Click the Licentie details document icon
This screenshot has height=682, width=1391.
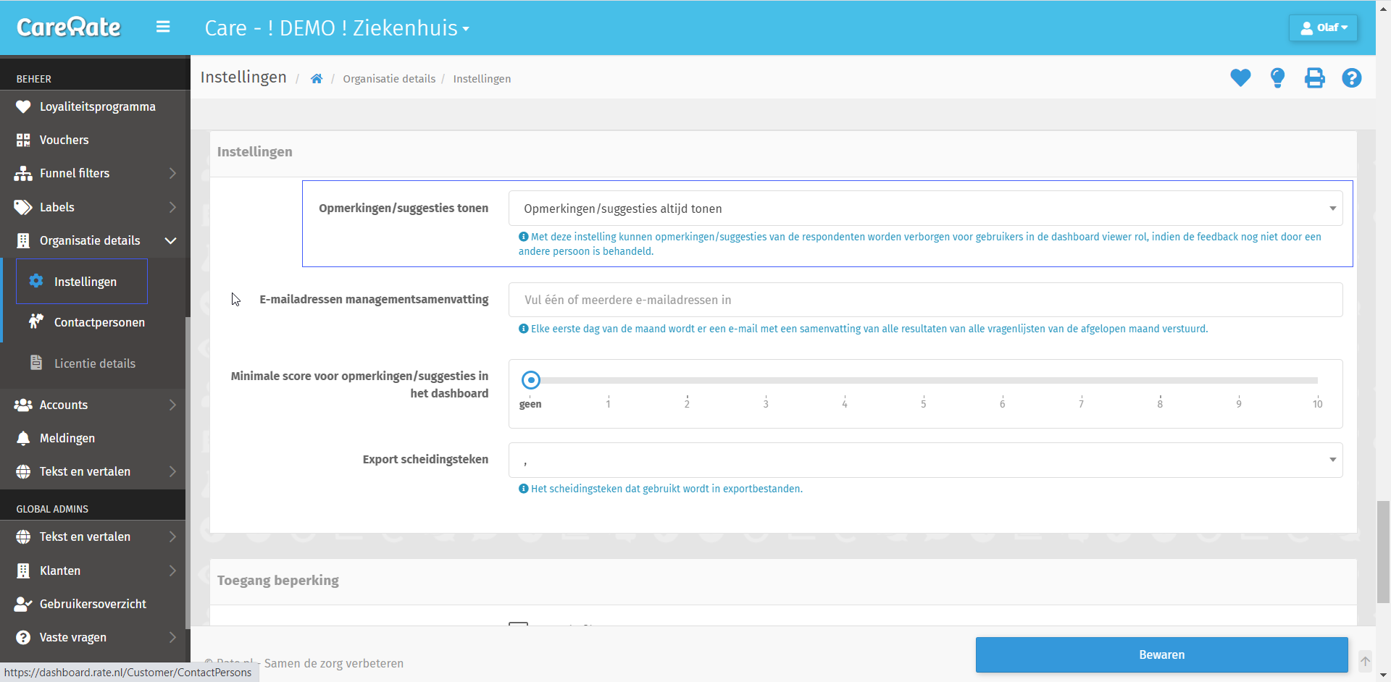(x=36, y=363)
